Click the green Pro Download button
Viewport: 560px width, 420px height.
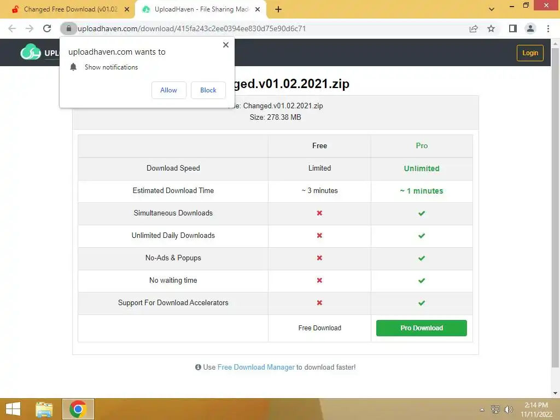pyautogui.click(x=422, y=328)
